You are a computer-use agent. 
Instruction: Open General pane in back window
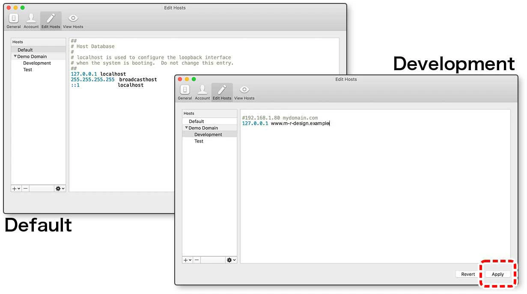[14, 21]
